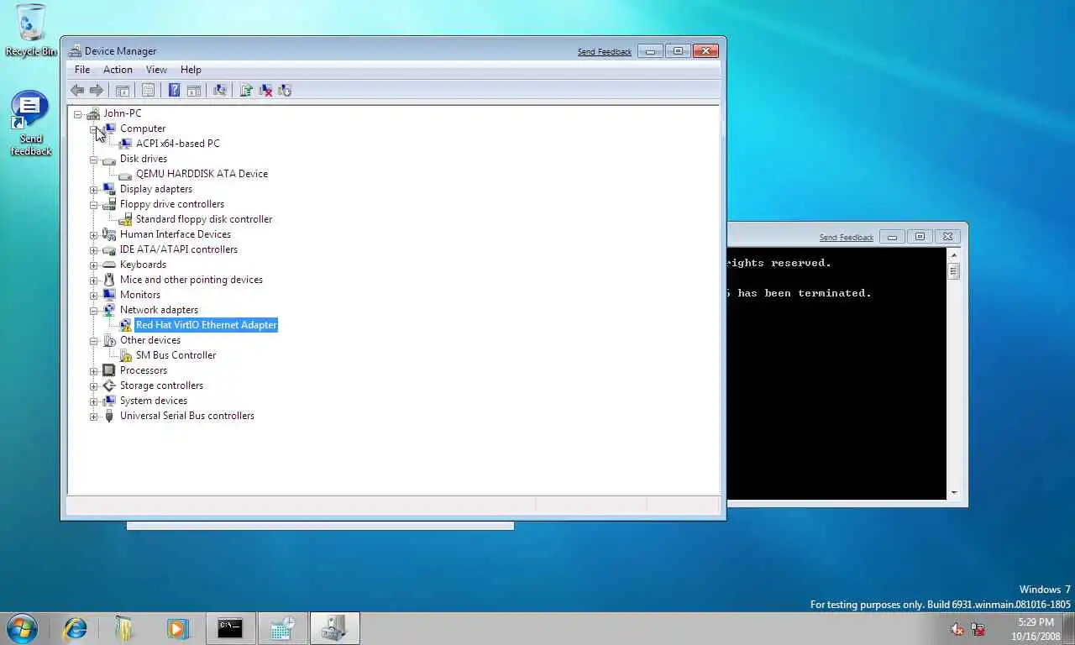
Task: Click the Uninstall toolbar icon with red X
Action: [265, 91]
